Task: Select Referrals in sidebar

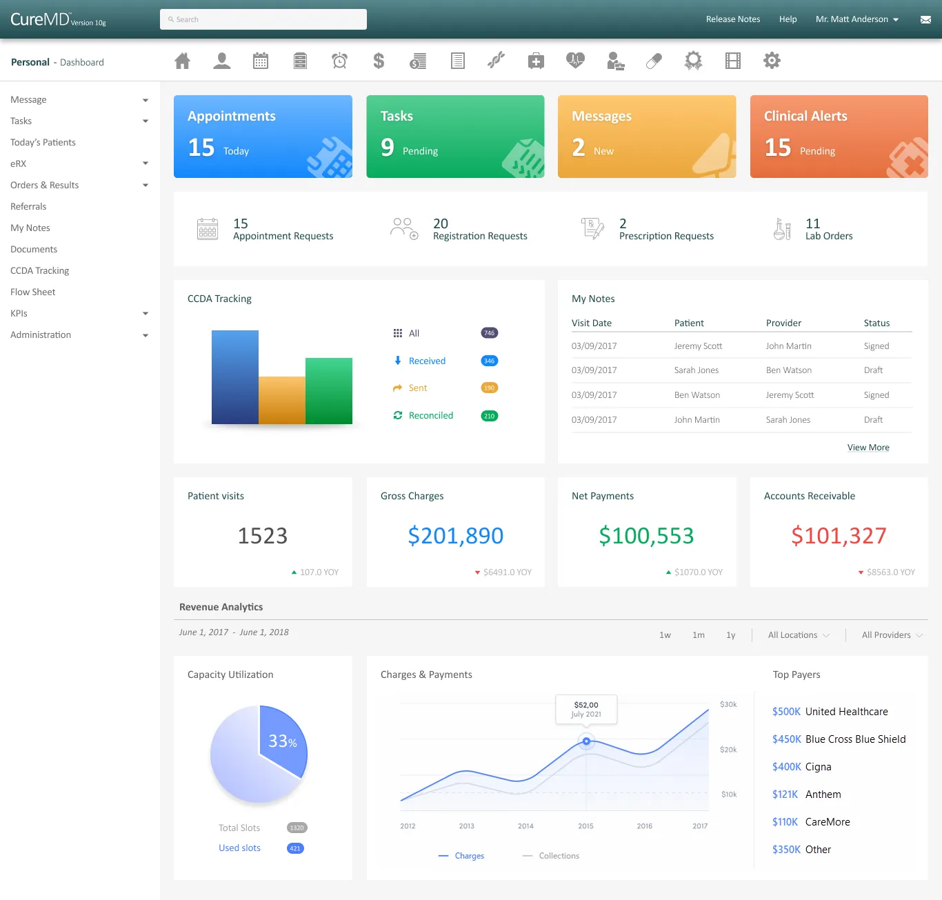Action: (x=28, y=207)
